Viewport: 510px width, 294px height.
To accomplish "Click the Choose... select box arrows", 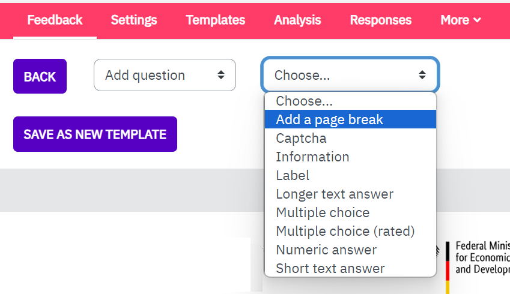I will 422,75.
